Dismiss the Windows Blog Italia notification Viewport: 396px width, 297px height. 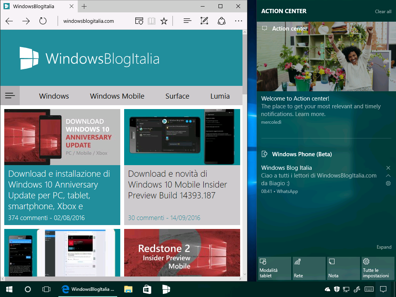(x=388, y=168)
